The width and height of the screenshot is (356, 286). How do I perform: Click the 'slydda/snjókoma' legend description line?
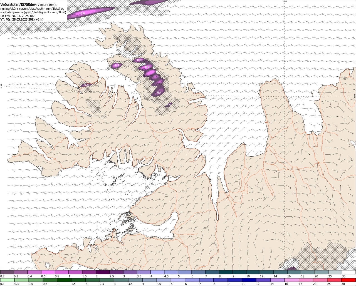(33, 12)
